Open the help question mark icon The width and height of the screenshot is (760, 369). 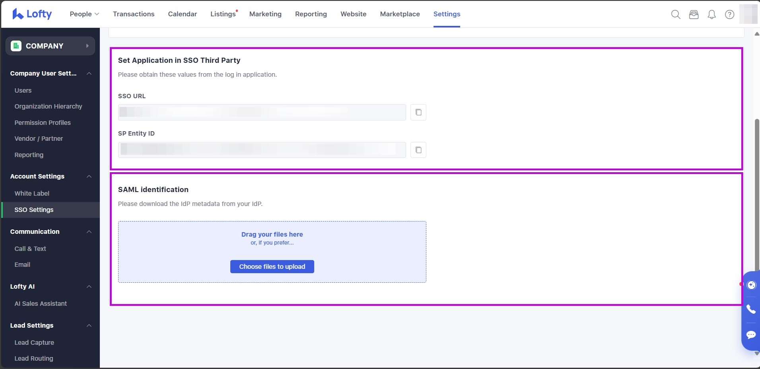729,15
